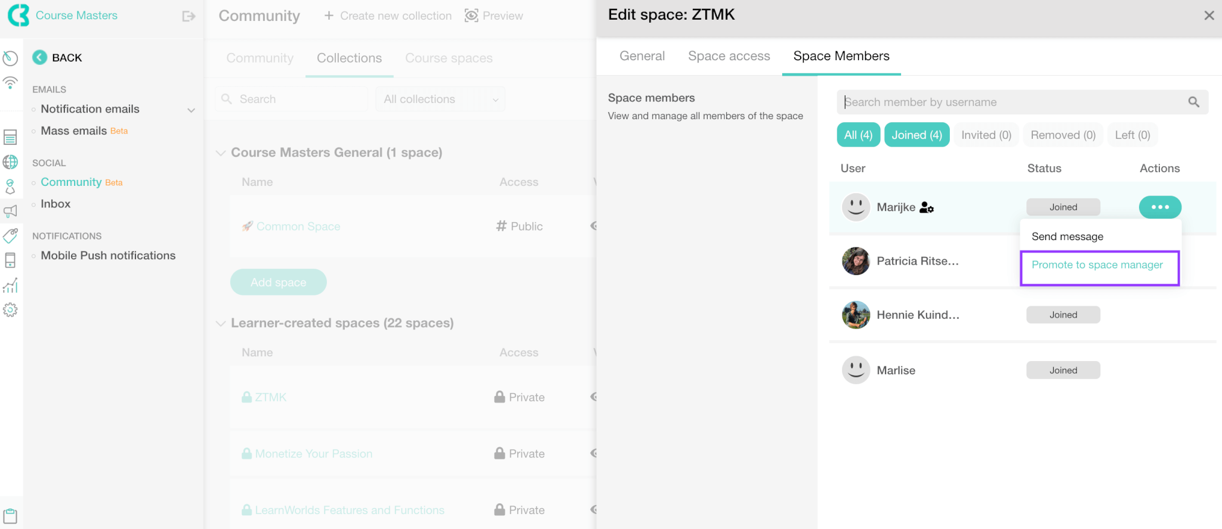Select the Left (0) member filter
1222x529 pixels.
tap(1132, 135)
